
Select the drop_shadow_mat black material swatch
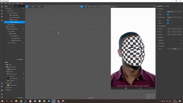pos(8,78)
